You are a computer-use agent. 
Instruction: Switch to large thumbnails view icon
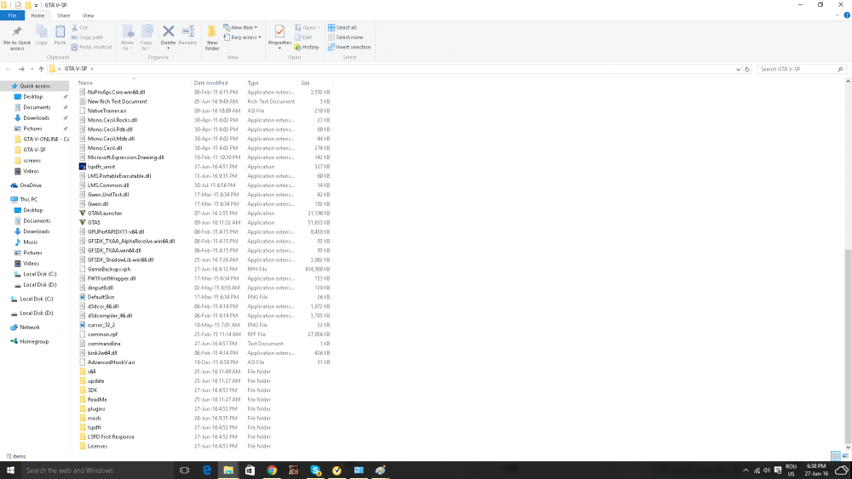click(845, 456)
